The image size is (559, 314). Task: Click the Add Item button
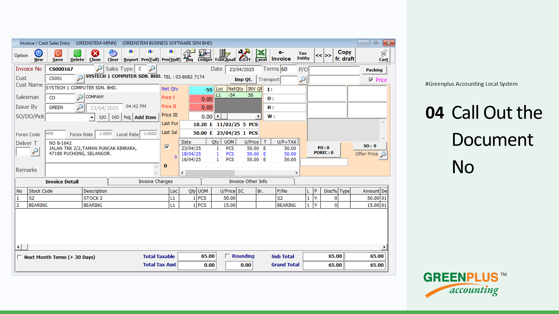tap(145, 117)
